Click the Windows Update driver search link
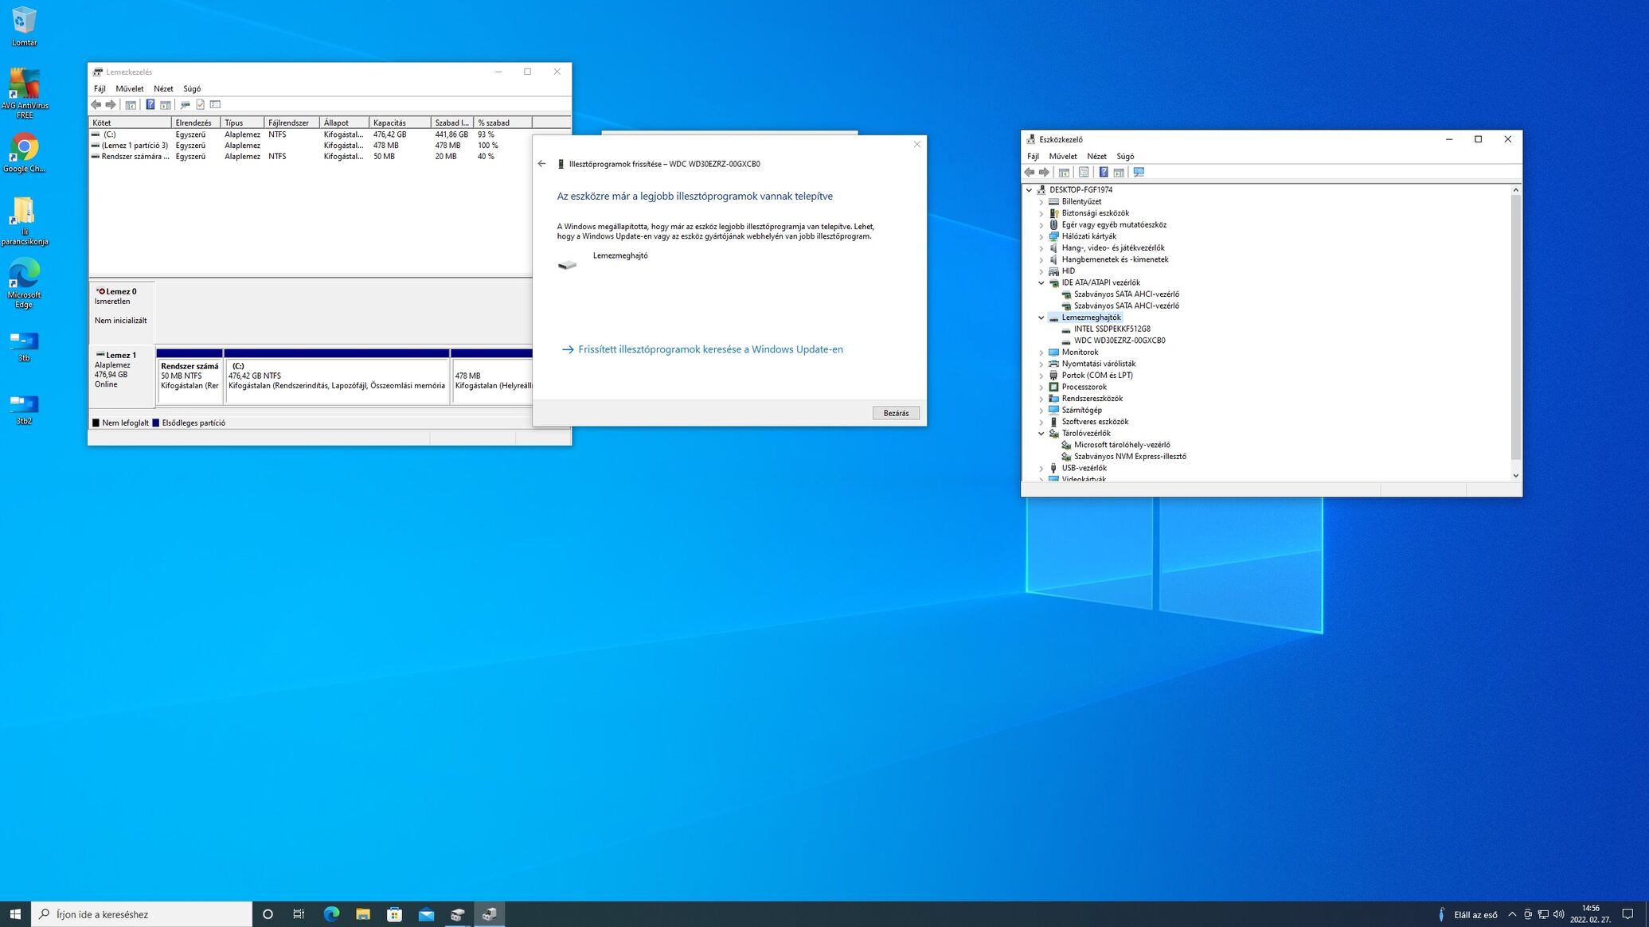The image size is (1649, 927). click(x=709, y=349)
